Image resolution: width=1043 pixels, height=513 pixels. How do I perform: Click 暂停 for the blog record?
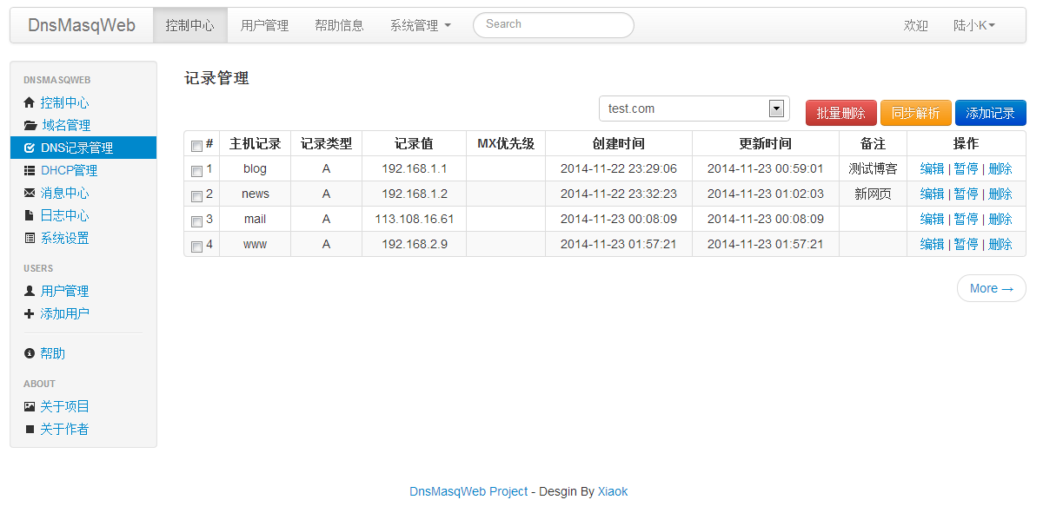(x=966, y=168)
